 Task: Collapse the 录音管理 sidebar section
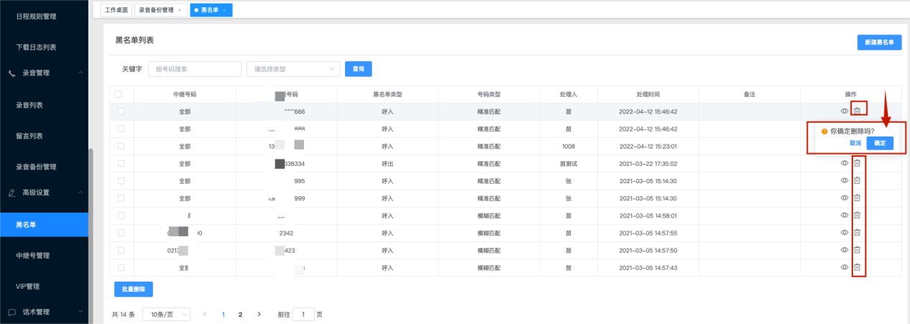click(81, 73)
